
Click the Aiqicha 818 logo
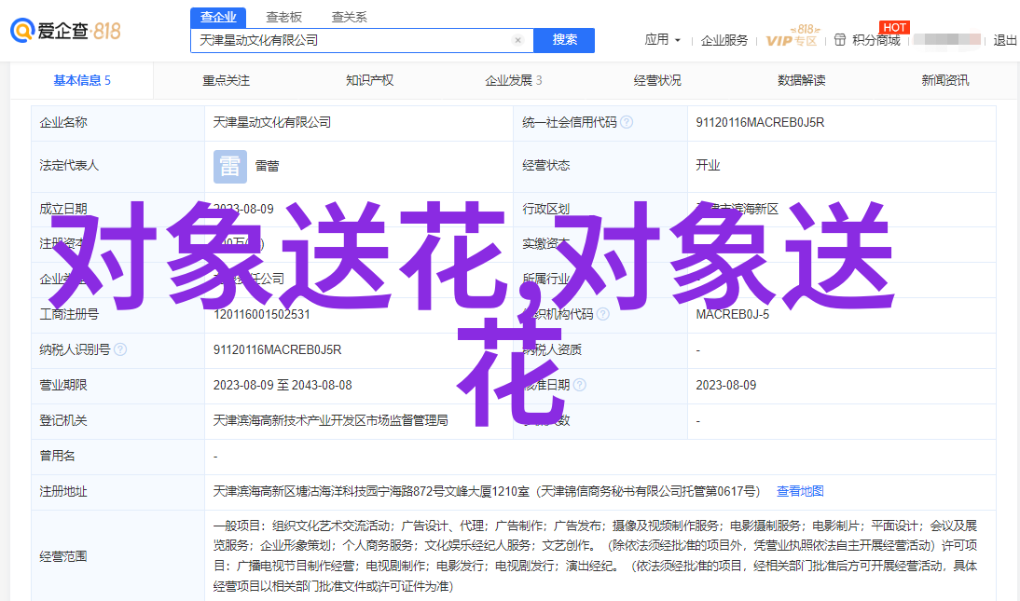(65, 30)
